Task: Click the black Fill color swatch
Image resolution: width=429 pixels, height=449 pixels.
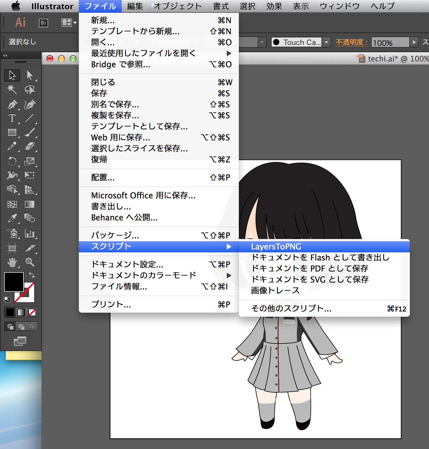Action: coord(14,282)
